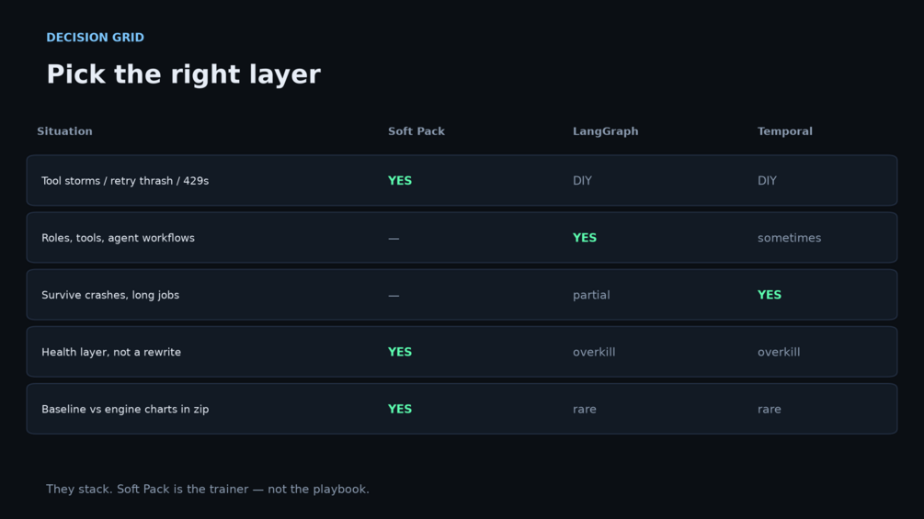Click the LangGraph column header
Image resolution: width=924 pixels, height=519 pixels.
pyautogui.click(x=605, y=131)
